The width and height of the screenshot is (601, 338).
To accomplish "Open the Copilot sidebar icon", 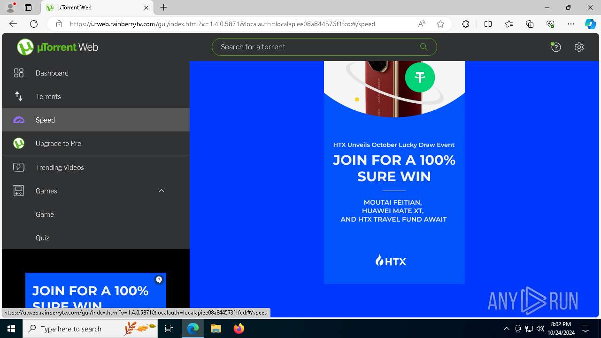I will point(590,24).
